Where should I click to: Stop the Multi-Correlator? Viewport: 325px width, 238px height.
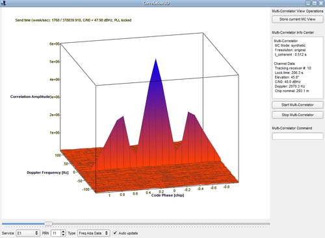click(x=298, y=115)
